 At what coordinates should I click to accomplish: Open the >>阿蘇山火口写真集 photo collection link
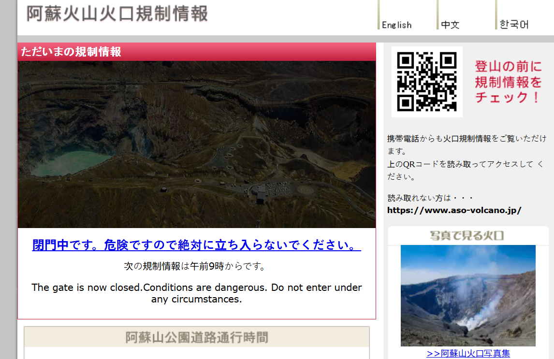pyautogui.click(x=468, y=353)
